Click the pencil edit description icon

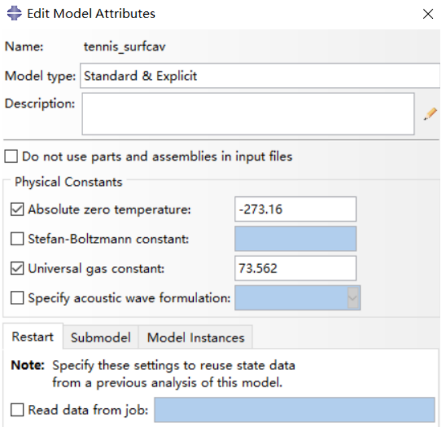tap(430, 114)
